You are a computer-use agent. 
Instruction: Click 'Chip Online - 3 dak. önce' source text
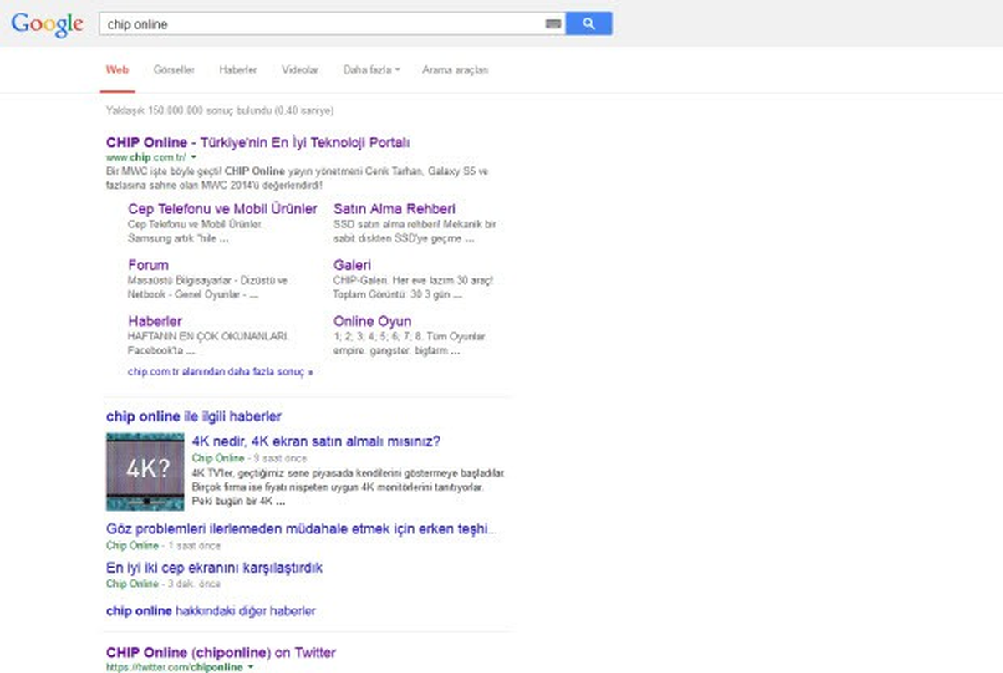tap(164, 584)
